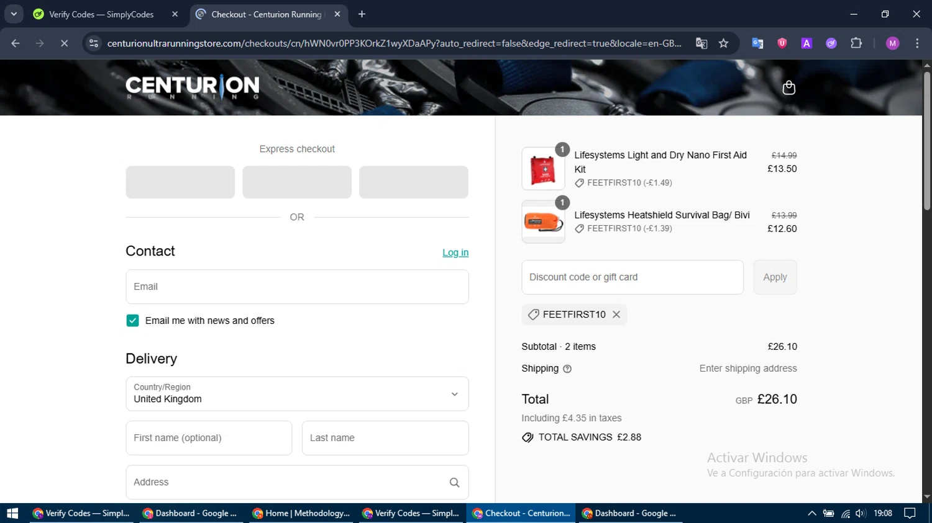This screenshot has height=523, width=932.
Task: Open the Google Translate extension icon
Action: 757,43
